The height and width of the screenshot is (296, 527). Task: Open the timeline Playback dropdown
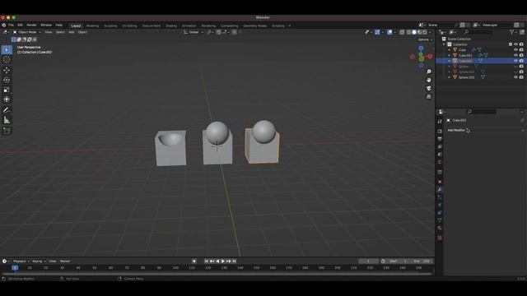click(x=21, y=261)
